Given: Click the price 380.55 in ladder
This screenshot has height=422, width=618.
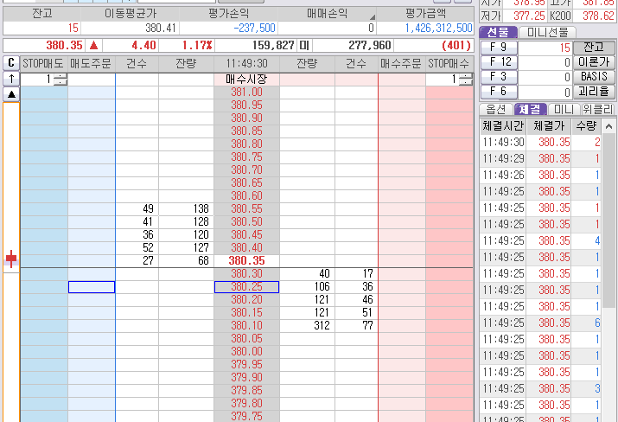Looking at the screenshot, I should [246, 209].
